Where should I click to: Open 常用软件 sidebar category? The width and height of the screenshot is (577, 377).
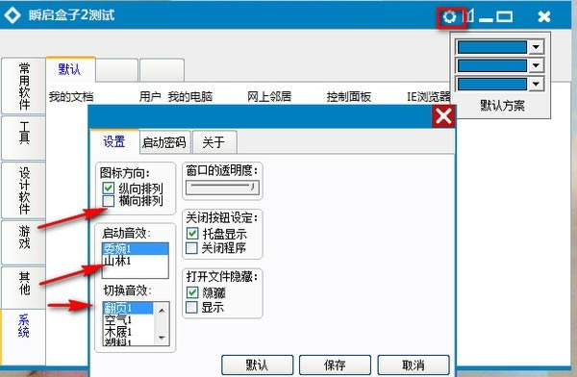click(24, 87)
